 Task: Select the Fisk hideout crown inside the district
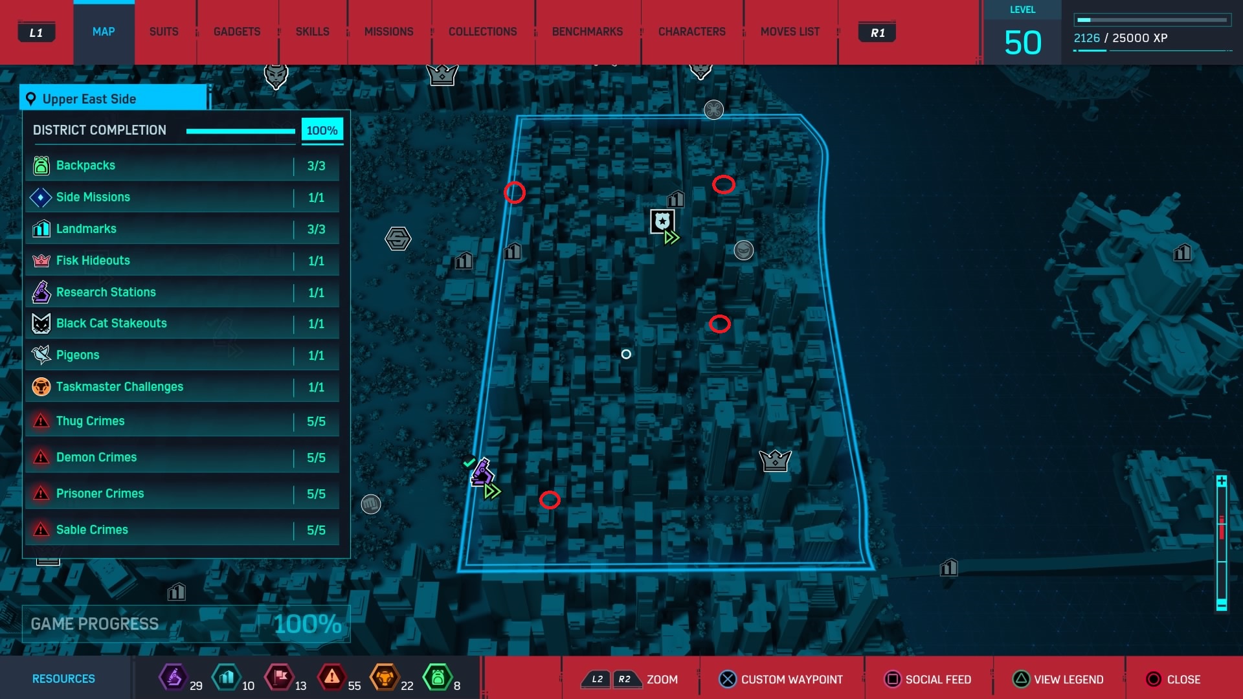point(775,460)
